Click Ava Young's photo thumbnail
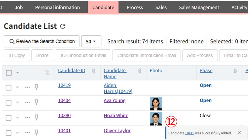Viewport: 248px width, 140px height. (156, 104)
